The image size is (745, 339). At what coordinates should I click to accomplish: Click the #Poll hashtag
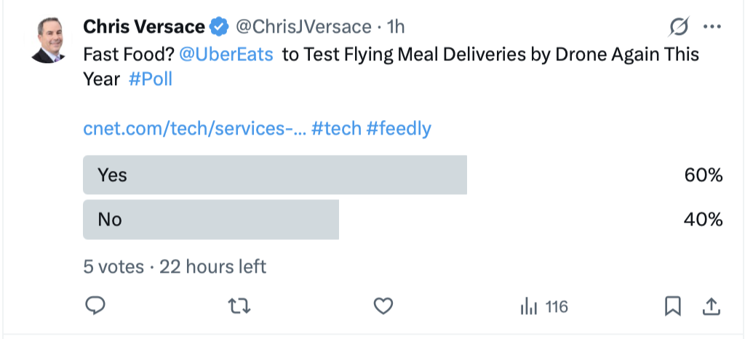point(151,79)
